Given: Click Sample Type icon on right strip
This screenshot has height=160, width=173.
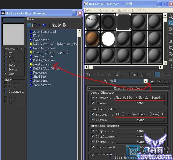Looking at the screenshot, I should tap(171, 16).
